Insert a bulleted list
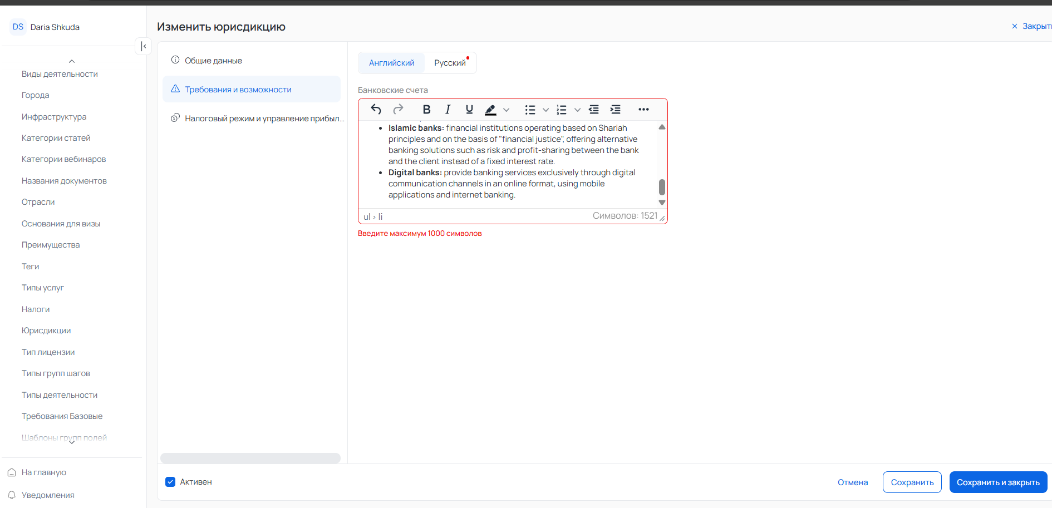Image resolution: width=1052 pixels, height=508 pixels. pos(530,110)
